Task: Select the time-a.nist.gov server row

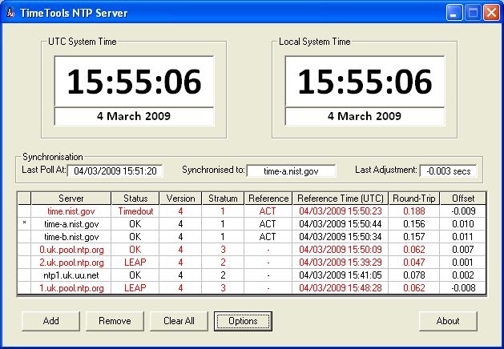Action: click(x=252, y=224)
